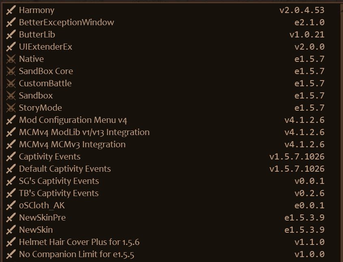This screenshot has width=343, height=262.
Task: Click NewSkinPre version e1.5.3.9
Action: (304, 218)
